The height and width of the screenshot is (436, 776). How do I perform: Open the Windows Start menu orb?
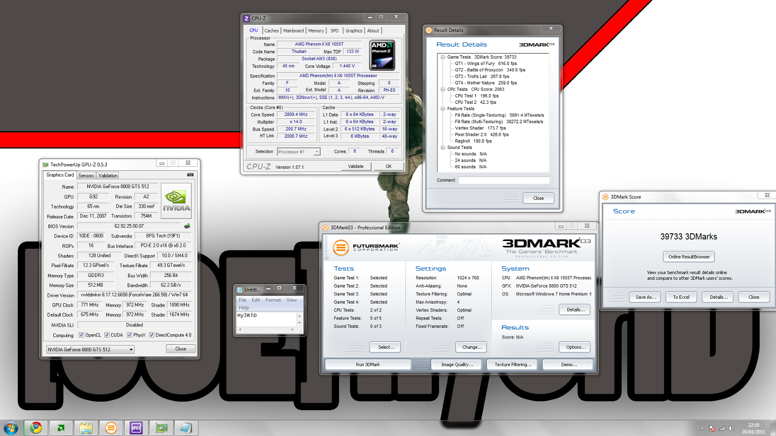pyautogui.click(x=11, y=428)
